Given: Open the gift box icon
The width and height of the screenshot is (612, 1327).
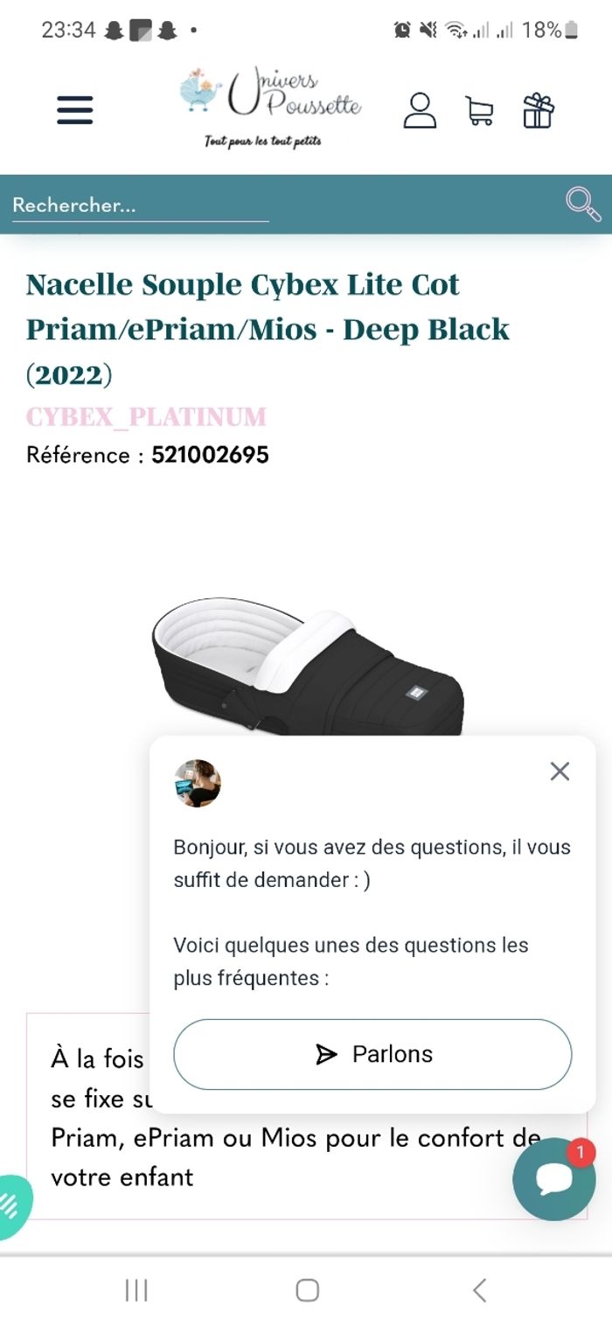Looking at the screenshot, I should [539, 110].
